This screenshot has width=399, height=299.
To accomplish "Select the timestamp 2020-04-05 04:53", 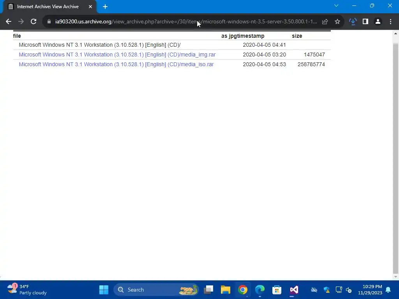I will (x=264, y=64).
